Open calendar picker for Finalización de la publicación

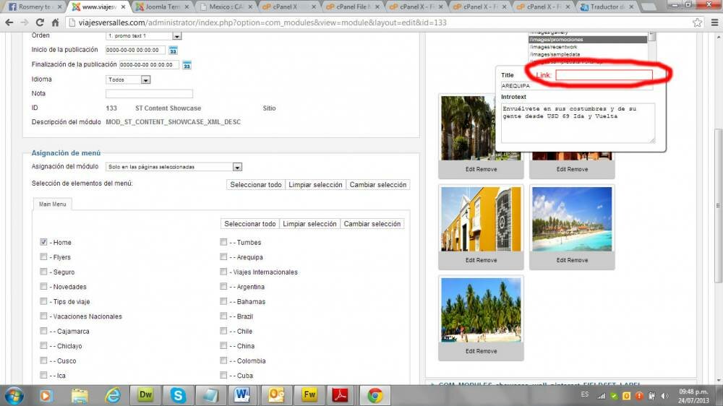pos(187,65)
